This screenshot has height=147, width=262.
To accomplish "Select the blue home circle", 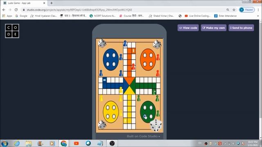I will point(111,60).
